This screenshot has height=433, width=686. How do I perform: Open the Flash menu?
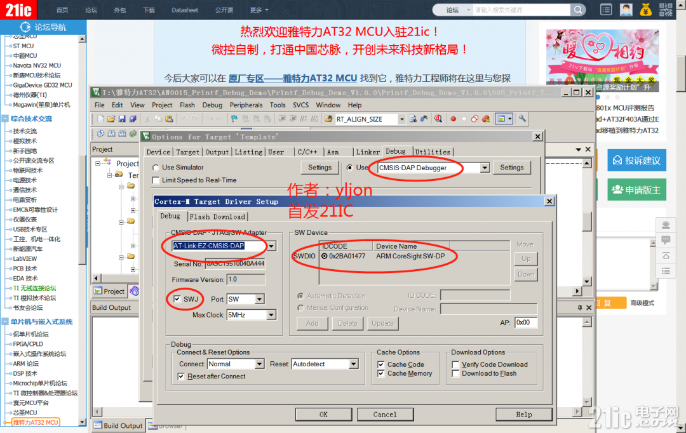[x=187, y=105]
